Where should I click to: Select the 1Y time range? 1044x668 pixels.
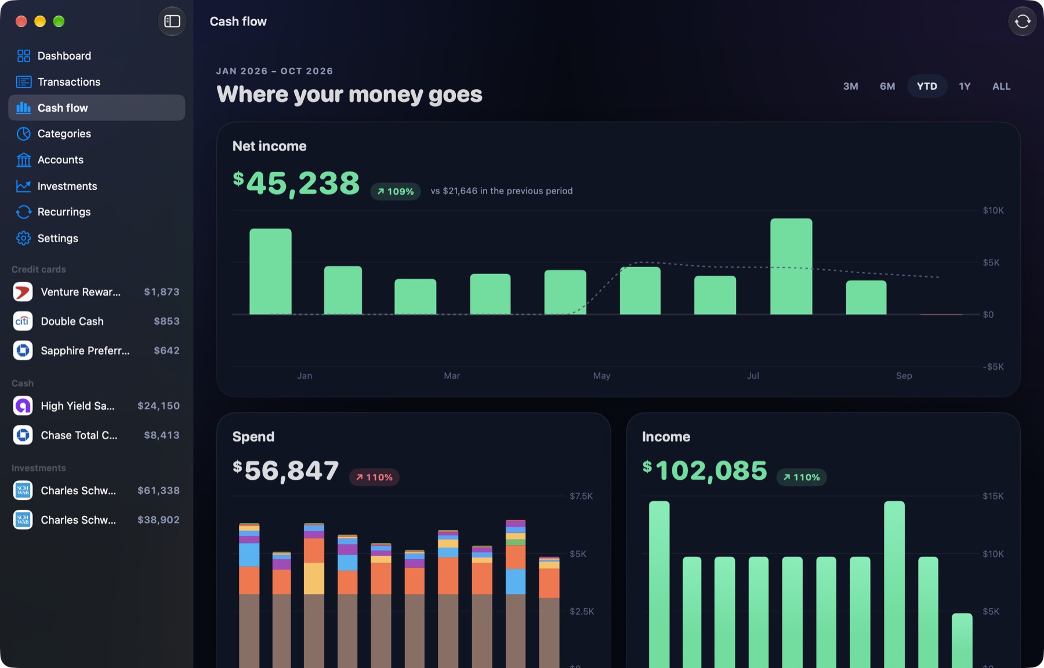(x=965, y=86)
